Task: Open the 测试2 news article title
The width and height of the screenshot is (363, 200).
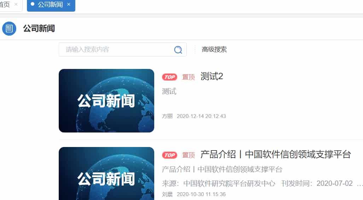Action: pos(212,77)
